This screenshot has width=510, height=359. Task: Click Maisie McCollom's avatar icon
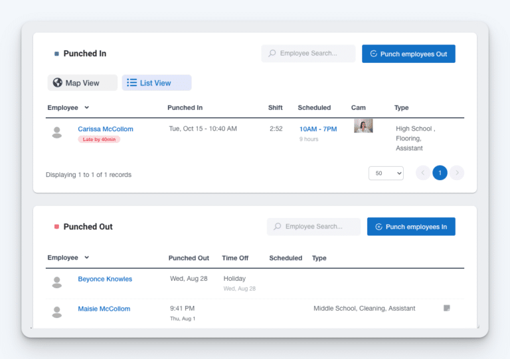57,312
